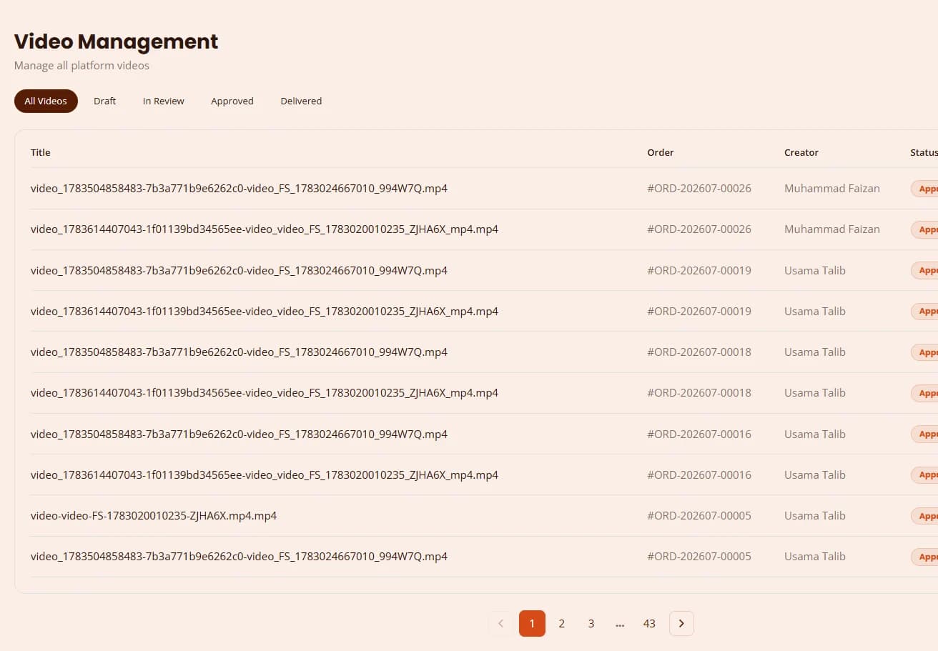Click order #ORD-202607-00026 of the 994W7Q video
938x651 pixels.
coord(699,189)
